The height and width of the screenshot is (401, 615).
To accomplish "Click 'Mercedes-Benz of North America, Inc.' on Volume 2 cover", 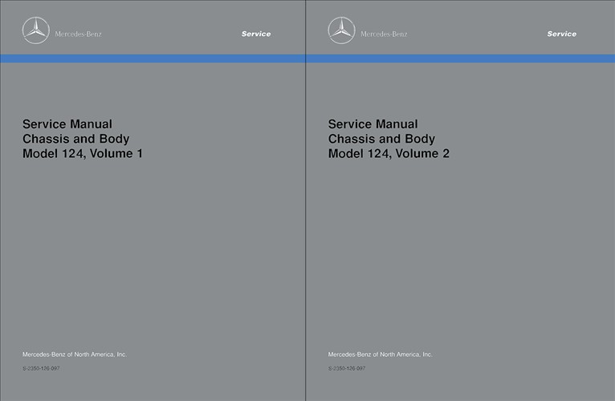I will 380,354.
